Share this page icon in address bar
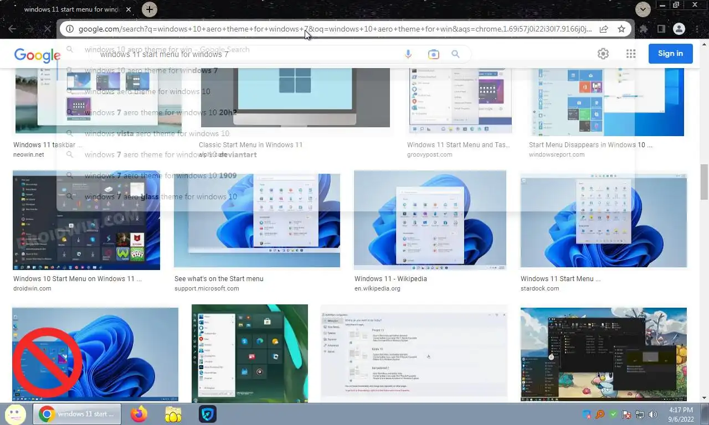 (x=604, y=29)
